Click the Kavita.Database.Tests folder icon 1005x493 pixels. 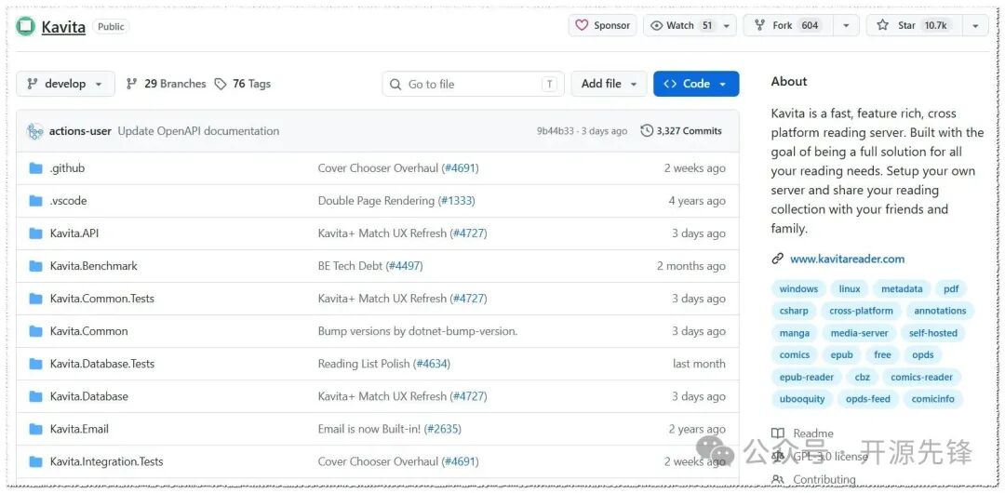coord(36,364)
